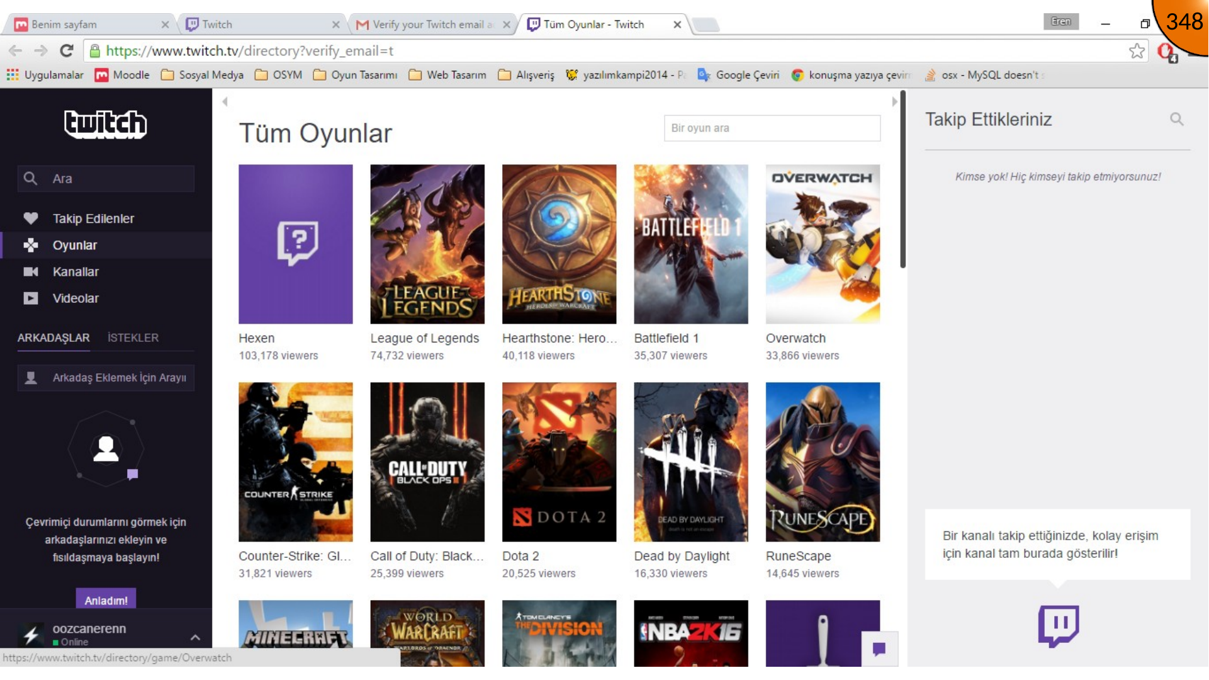Screen dimensions: 1209x680
Task: Open Moodle bookmark
Action: point(122,75)
